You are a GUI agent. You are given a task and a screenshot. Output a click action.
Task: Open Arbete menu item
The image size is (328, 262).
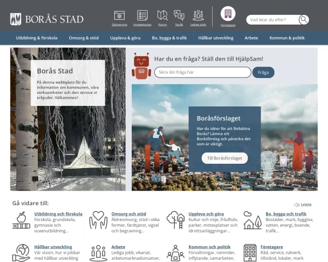click(251, 38)
